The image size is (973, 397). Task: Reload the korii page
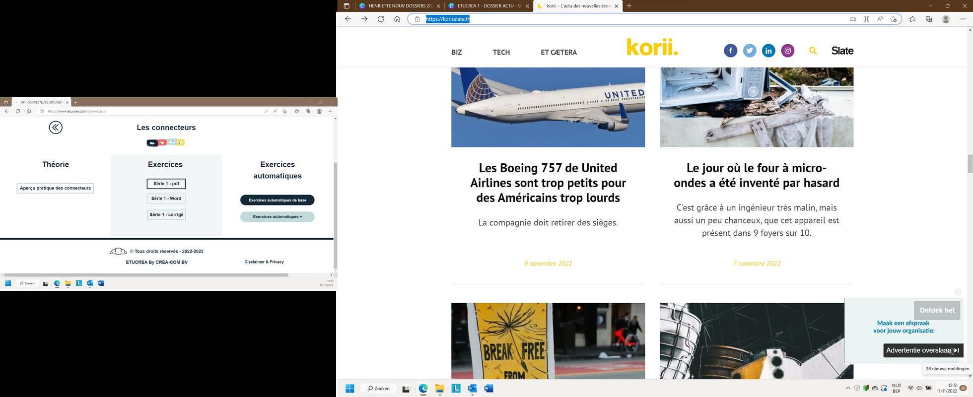click(x=381, y=19)
